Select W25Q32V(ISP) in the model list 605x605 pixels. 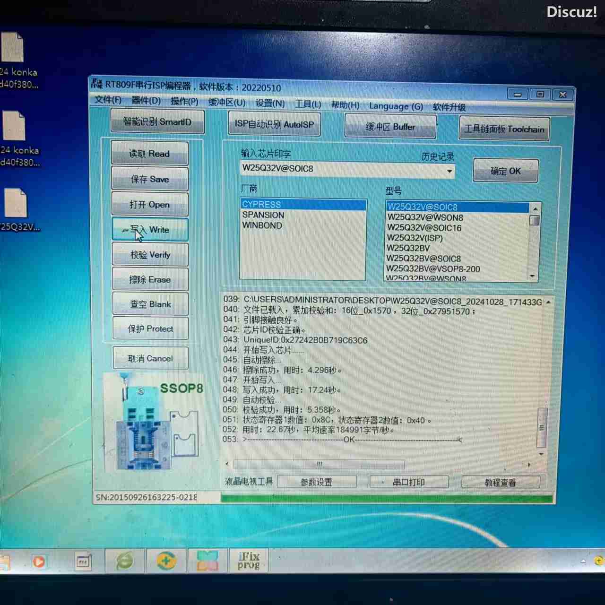[415, 238]
